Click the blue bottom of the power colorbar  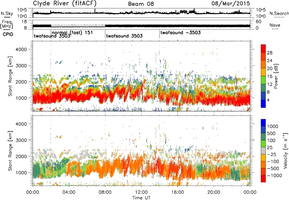click(263, 104)
